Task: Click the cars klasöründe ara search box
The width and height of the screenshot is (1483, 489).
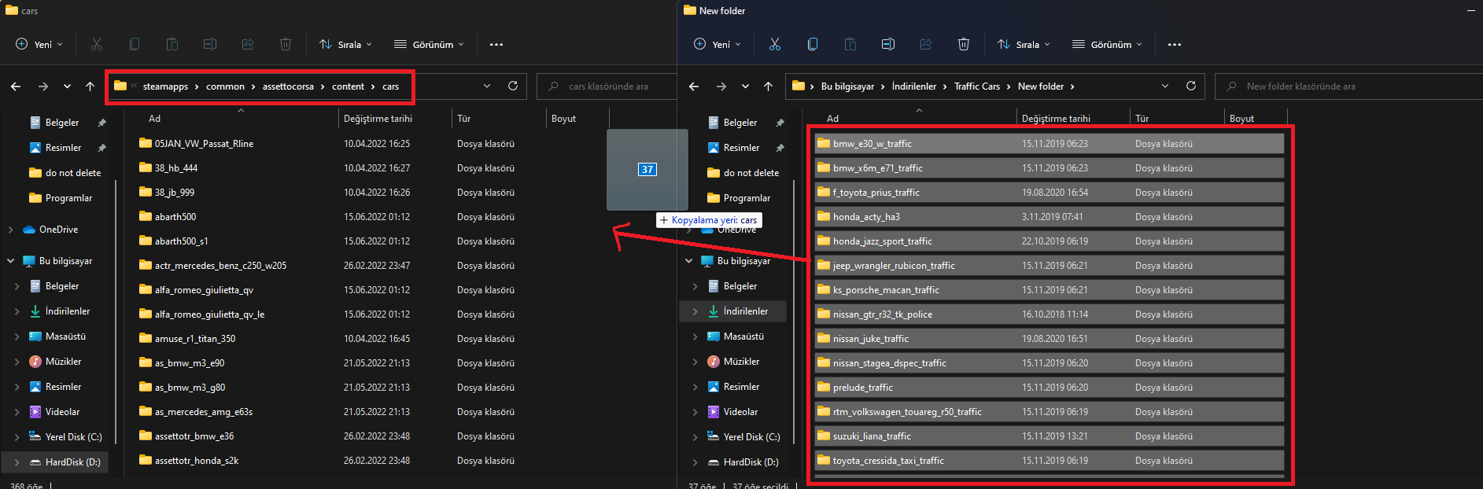Action: point(607,86)
